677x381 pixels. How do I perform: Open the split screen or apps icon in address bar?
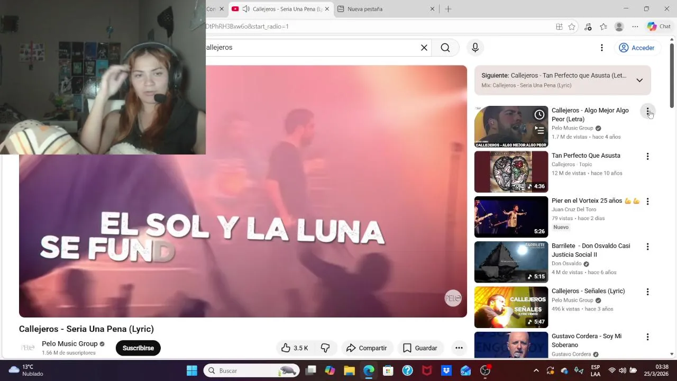coord(559,26)
